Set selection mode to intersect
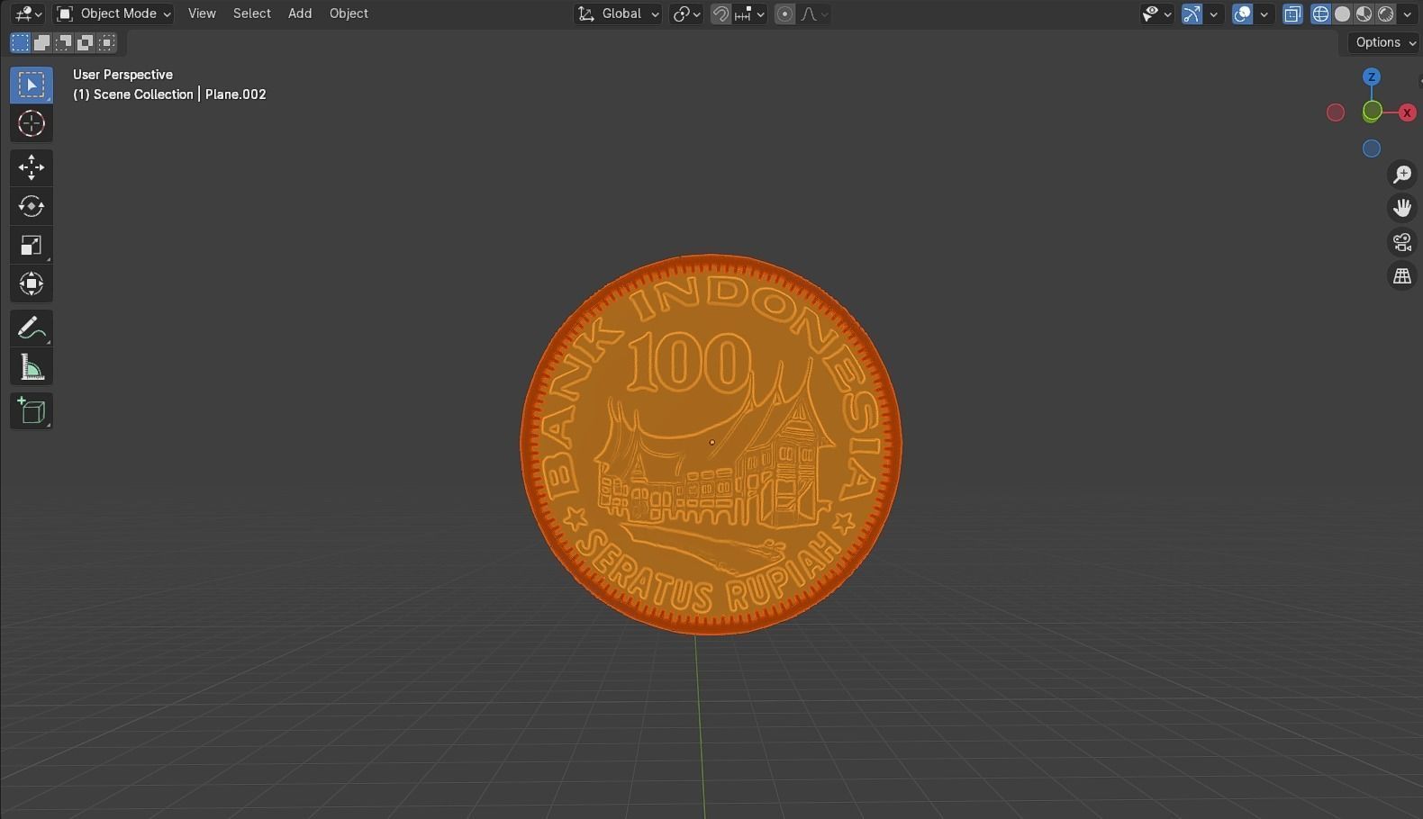 106,42
